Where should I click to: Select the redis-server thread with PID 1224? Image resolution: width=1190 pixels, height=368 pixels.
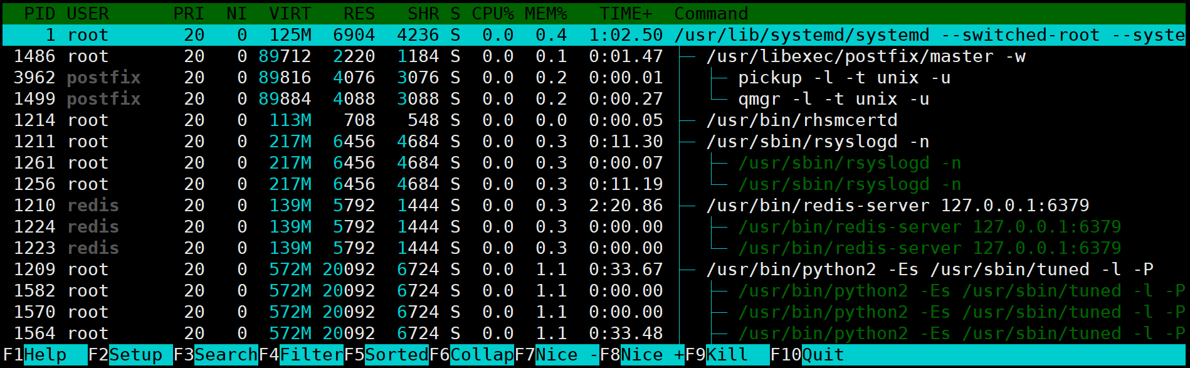point(594,227)
